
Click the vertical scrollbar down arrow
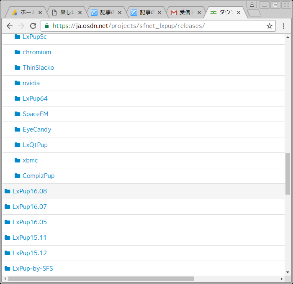click(x=288, y=272)
